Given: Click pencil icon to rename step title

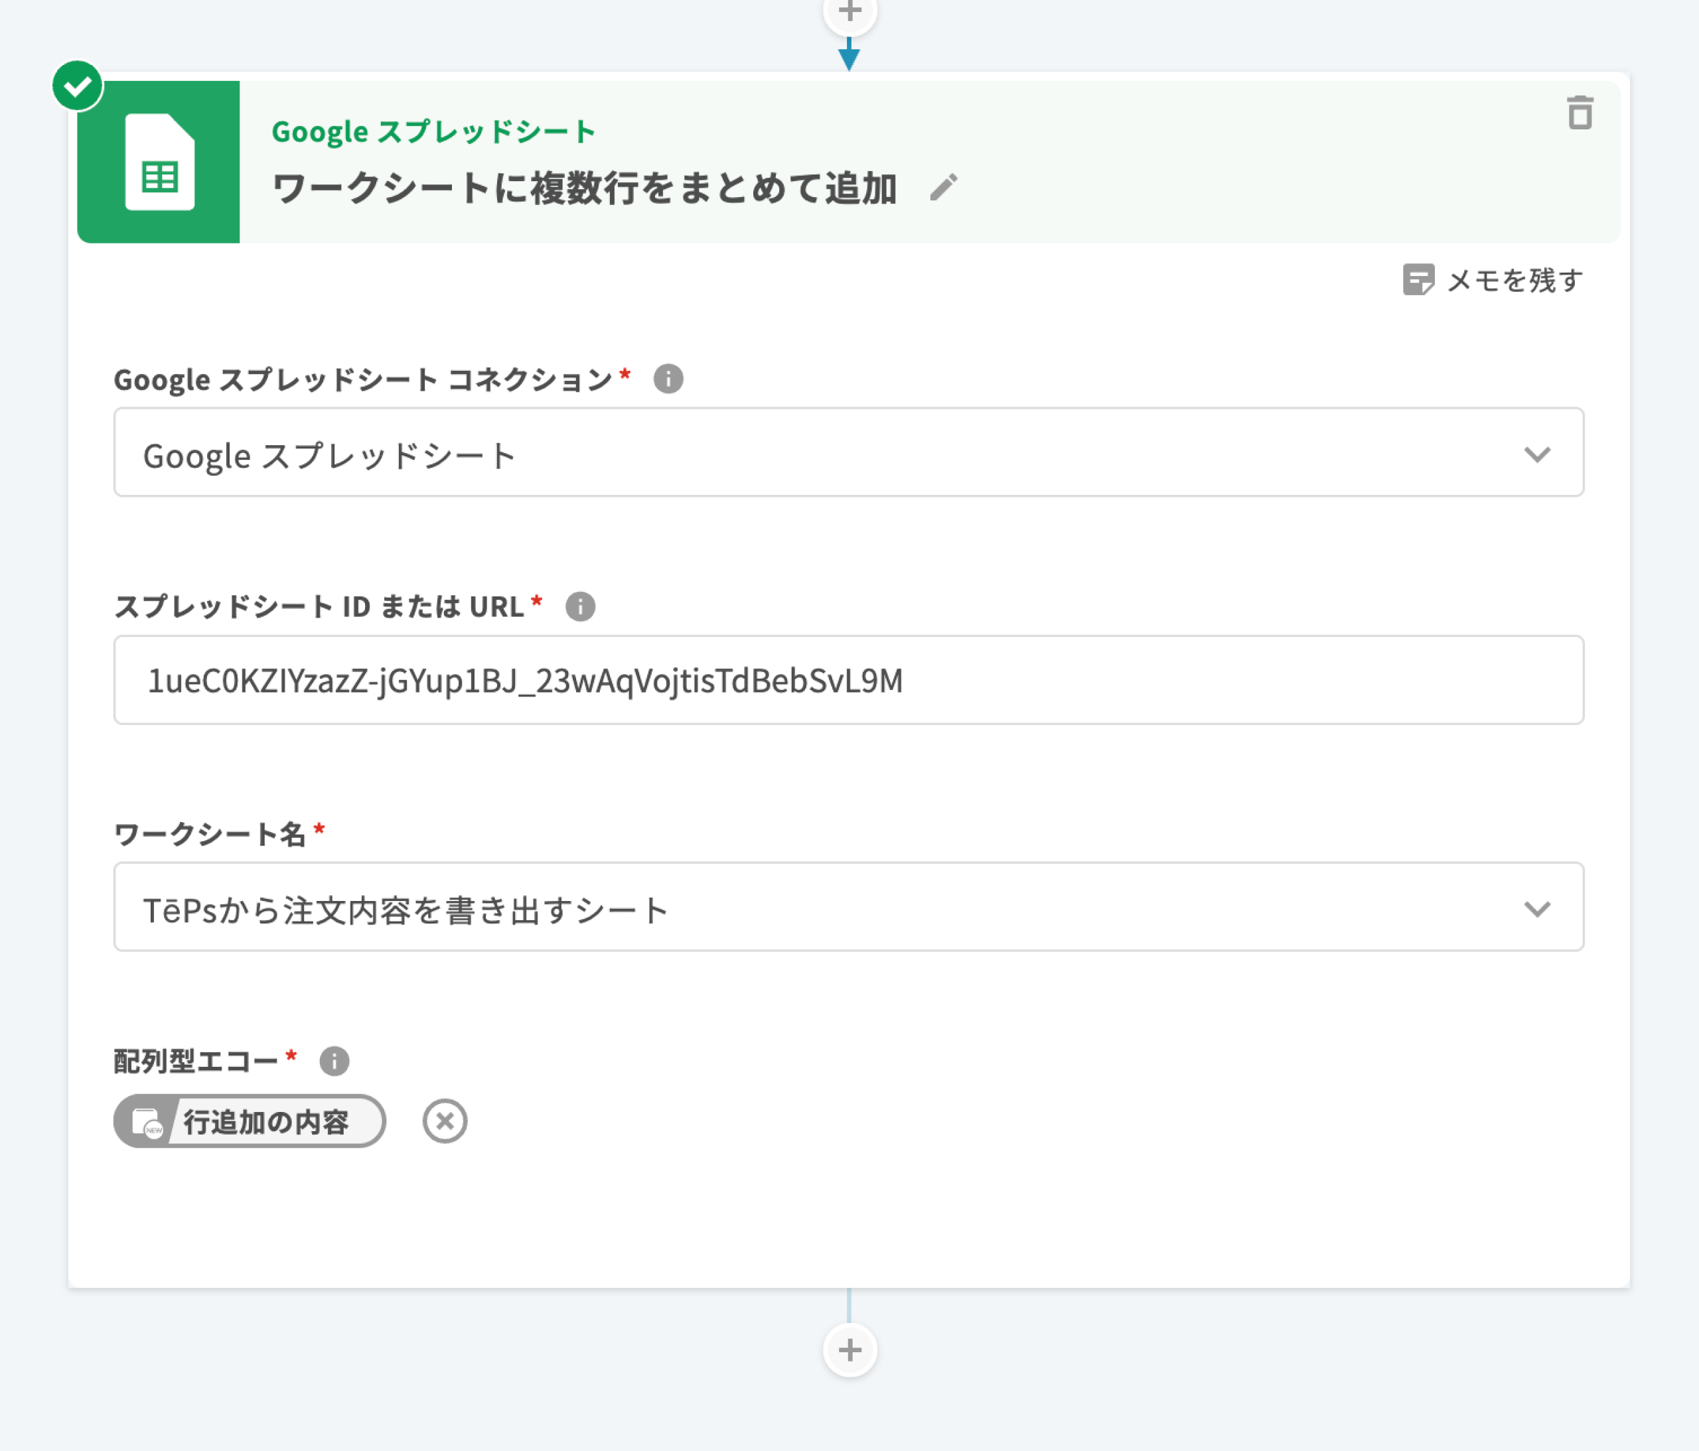Looking at the screenshot, I should [x=943, y=188].
